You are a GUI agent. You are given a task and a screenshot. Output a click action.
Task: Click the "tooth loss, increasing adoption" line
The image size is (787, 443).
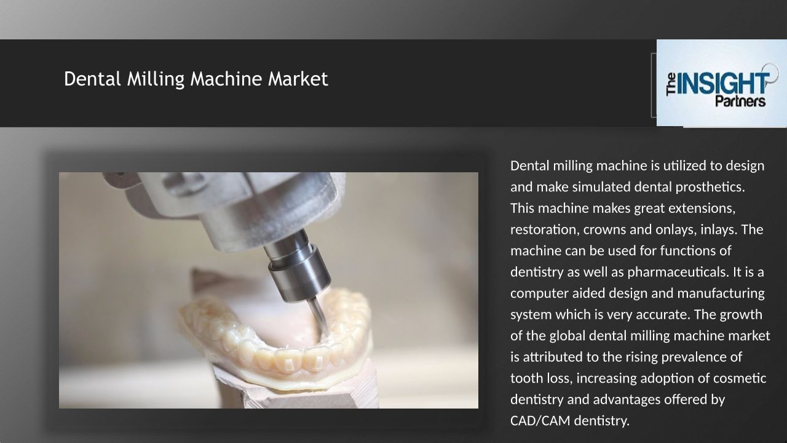tap(638, 378)
